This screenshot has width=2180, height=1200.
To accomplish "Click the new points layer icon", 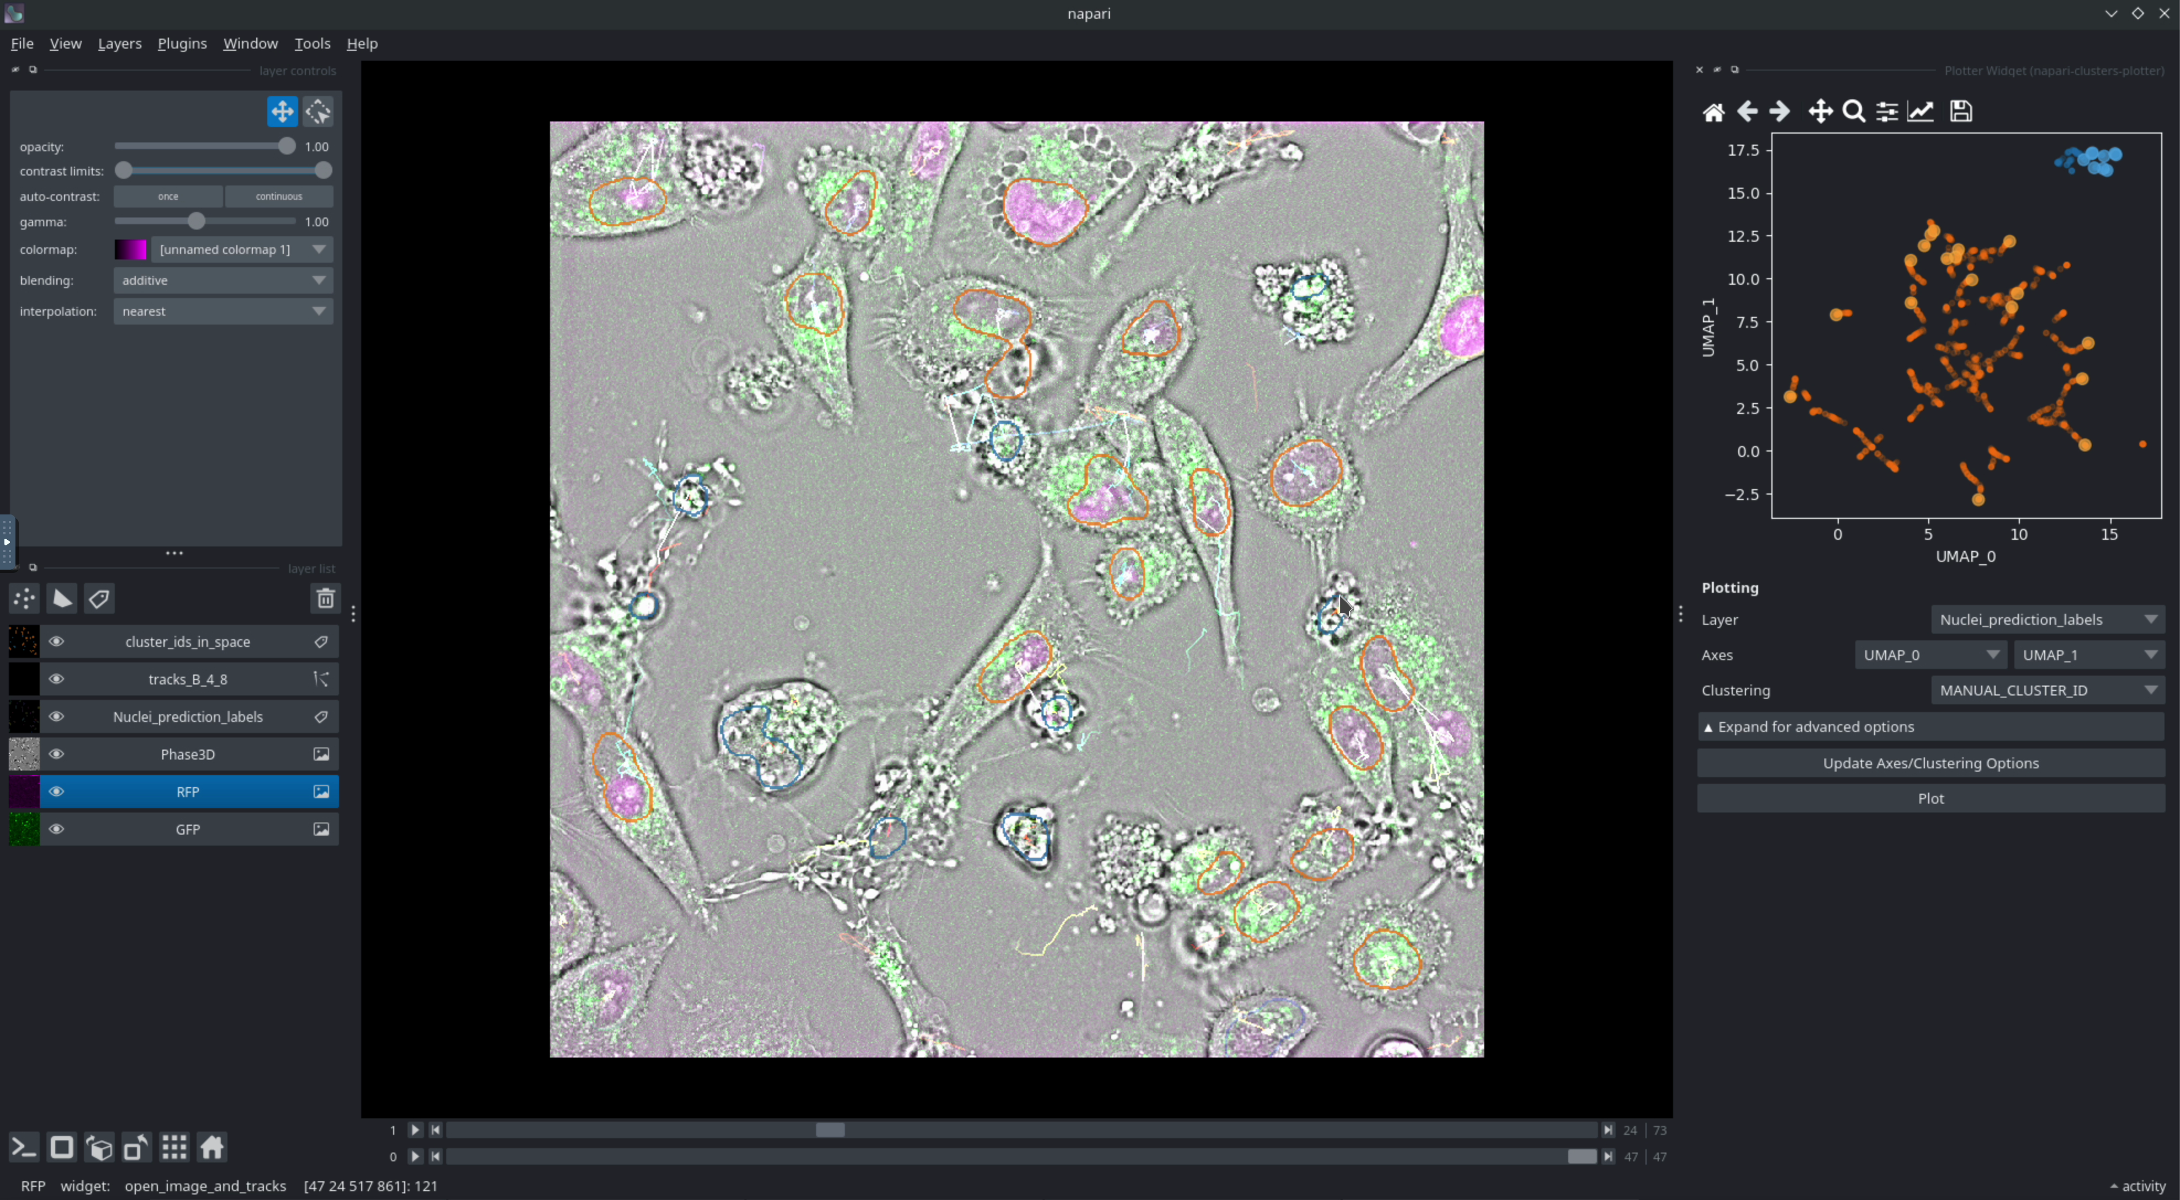I will (24, 599).
